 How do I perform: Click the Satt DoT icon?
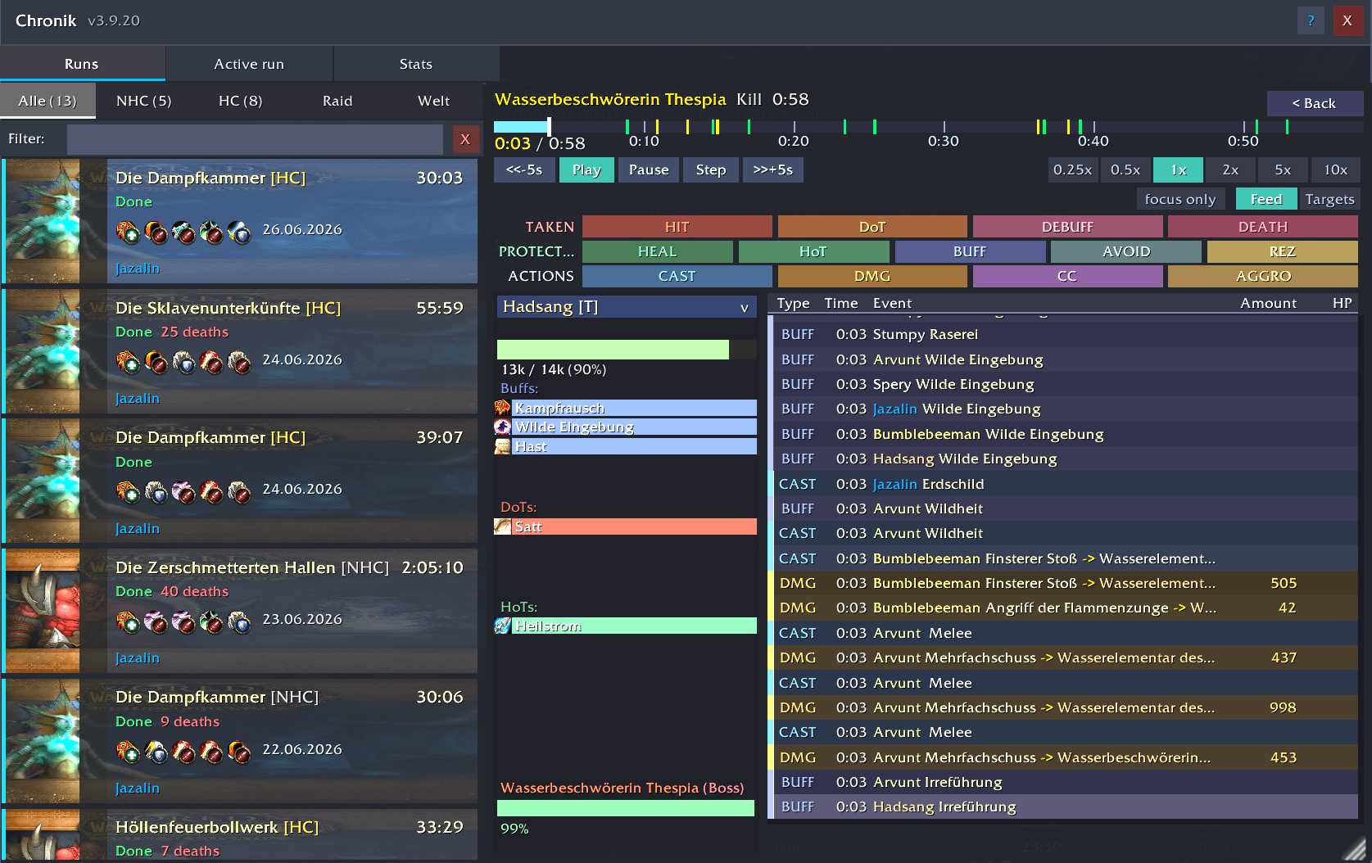tap(503, 526)
